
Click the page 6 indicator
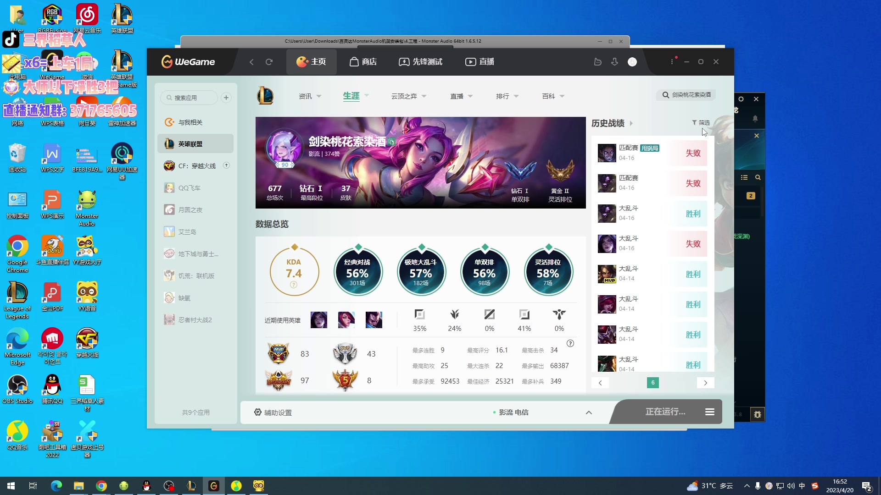coord(652,383)
